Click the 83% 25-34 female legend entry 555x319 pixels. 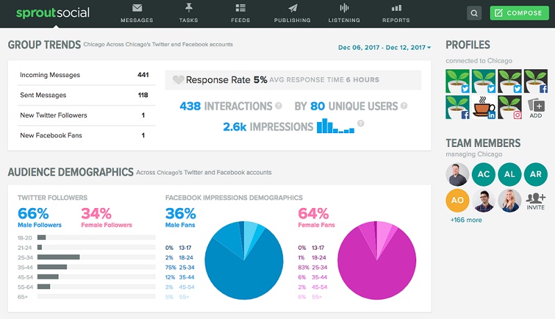[x=313, y=268]
